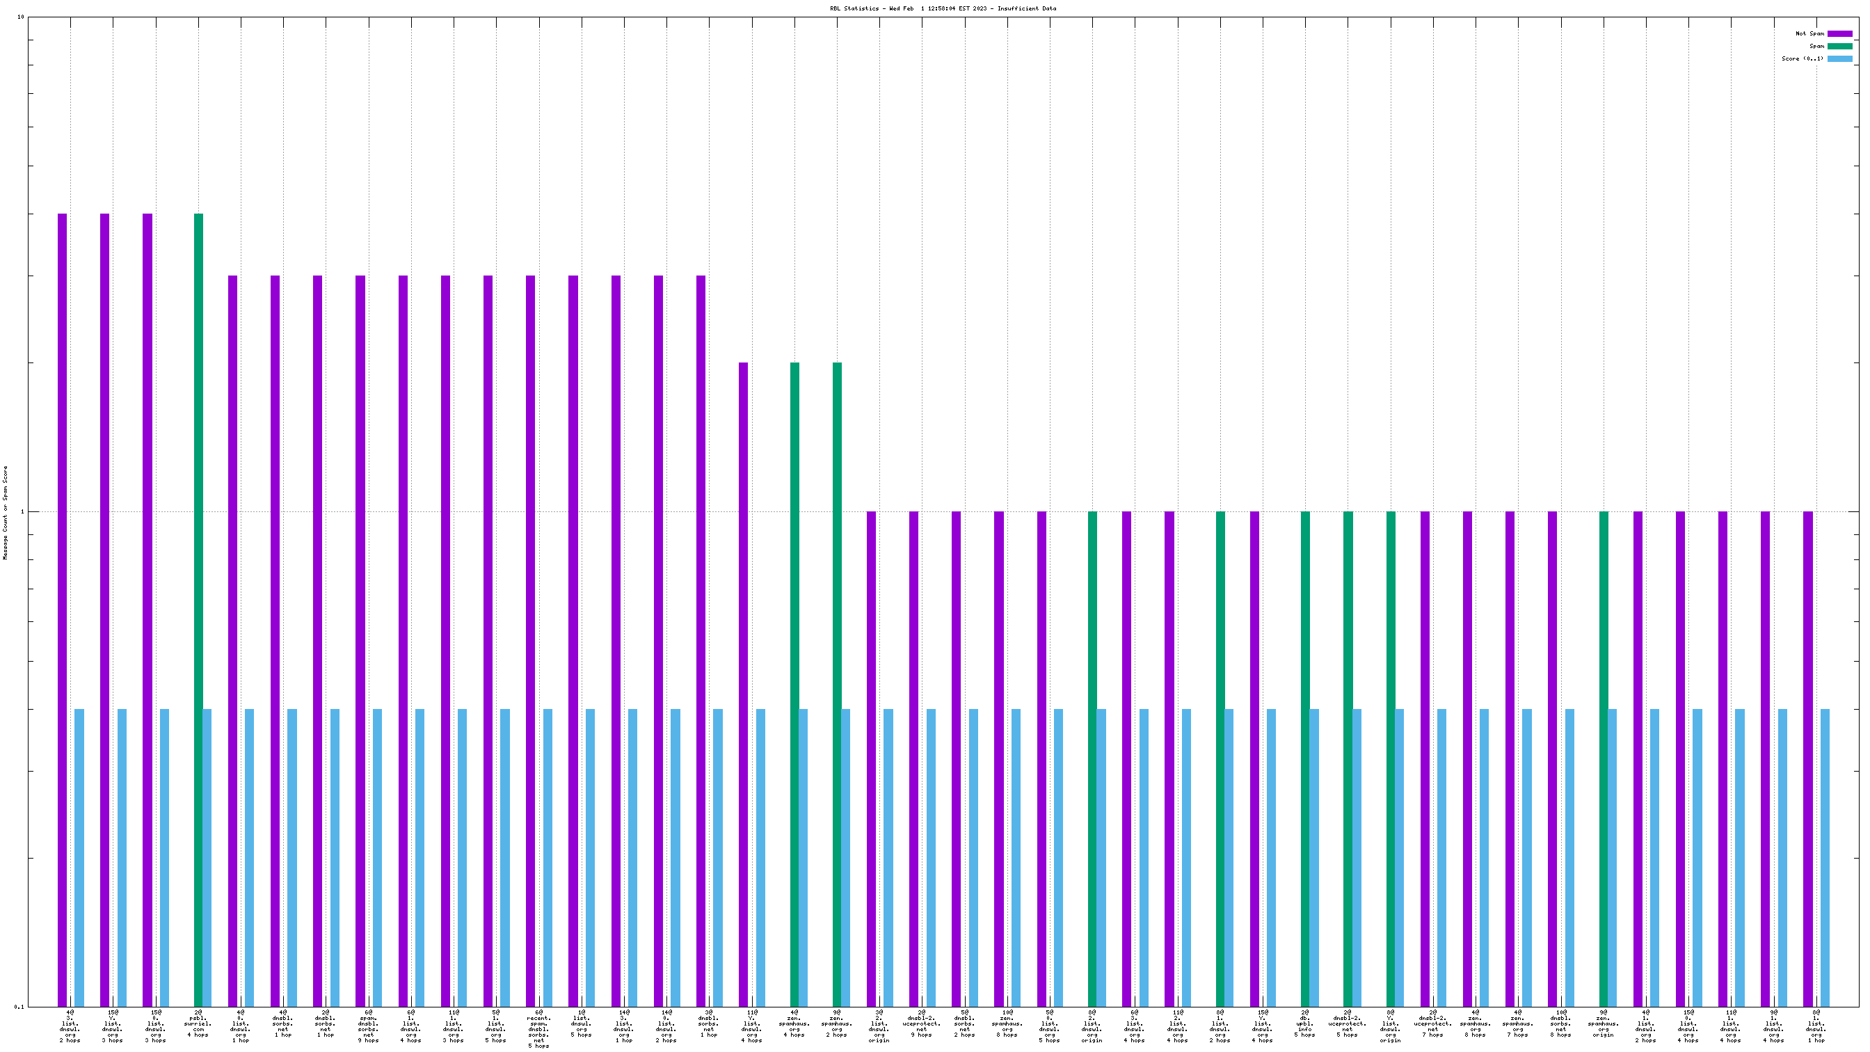
Task: Click the green Spam legend swatch
Action: (x=1839, y=46)
